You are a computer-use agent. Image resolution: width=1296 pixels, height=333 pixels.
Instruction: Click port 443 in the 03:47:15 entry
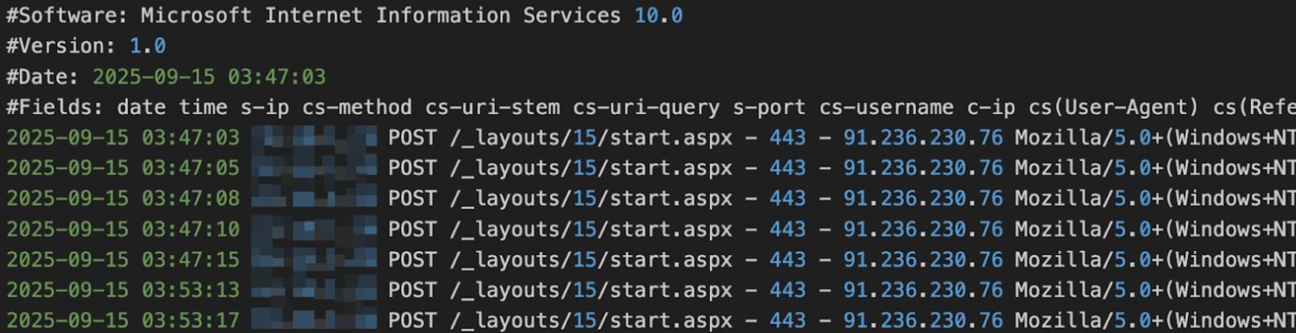(x=787, y=260)
